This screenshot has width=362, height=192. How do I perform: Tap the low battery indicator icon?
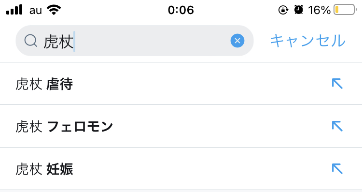click(345, 10)
